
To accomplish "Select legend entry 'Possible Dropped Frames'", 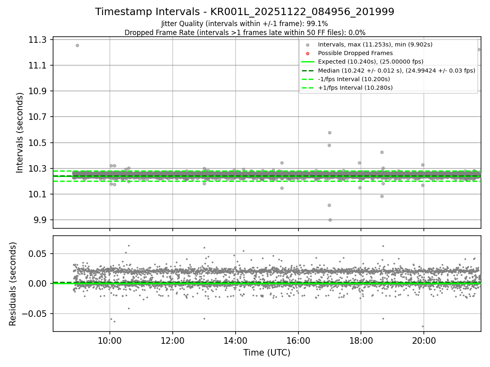I will point(355,53).
